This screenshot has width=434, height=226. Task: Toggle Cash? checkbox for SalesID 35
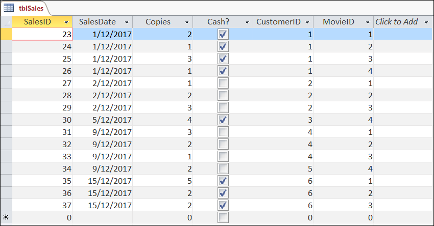point(223,181)
